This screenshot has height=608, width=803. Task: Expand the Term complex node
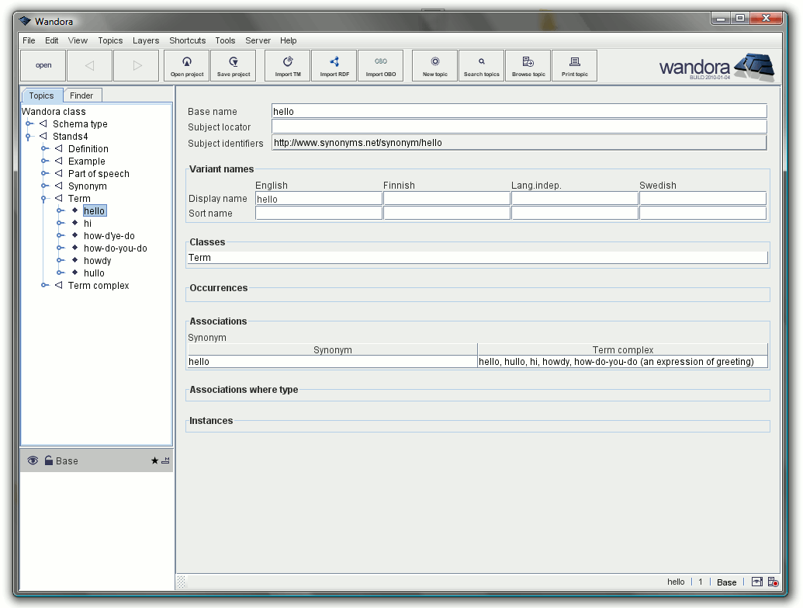pyautogui.click(x=44, y=285)
